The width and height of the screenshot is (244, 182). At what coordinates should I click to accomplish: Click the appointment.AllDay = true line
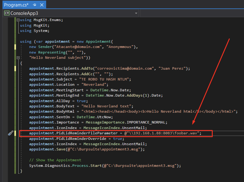click(59, 101)
